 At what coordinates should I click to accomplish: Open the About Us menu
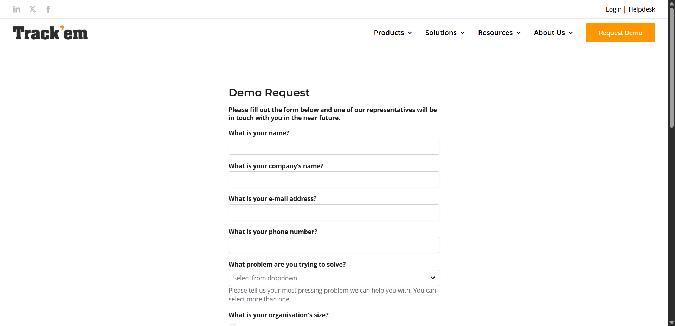[553, 33]
